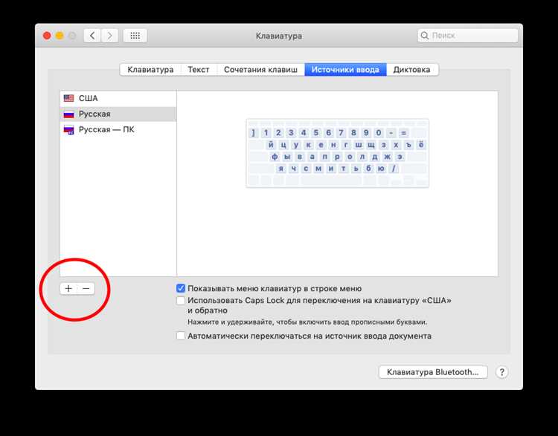Select США in input sources list
Viewport: 558px width, 436px height.
tap(118, 99)
